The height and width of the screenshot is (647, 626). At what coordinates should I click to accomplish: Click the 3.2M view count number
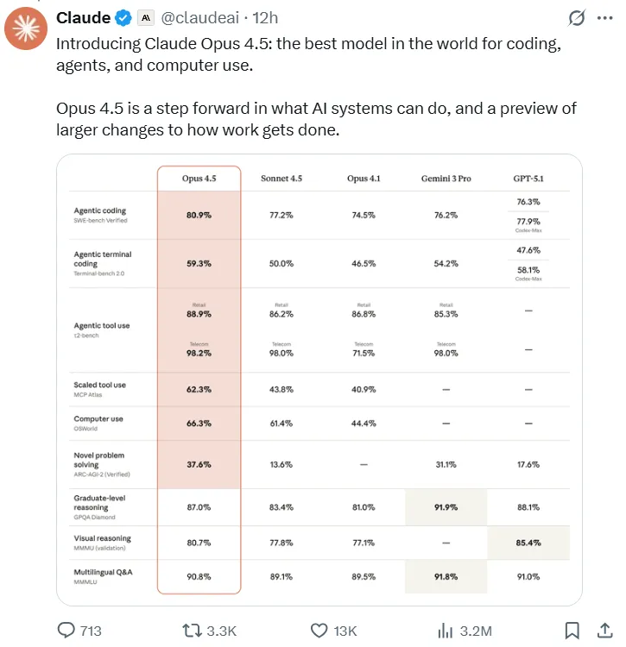(476, 631)
